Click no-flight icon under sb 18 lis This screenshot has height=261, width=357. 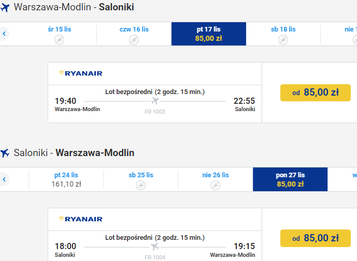283,40
